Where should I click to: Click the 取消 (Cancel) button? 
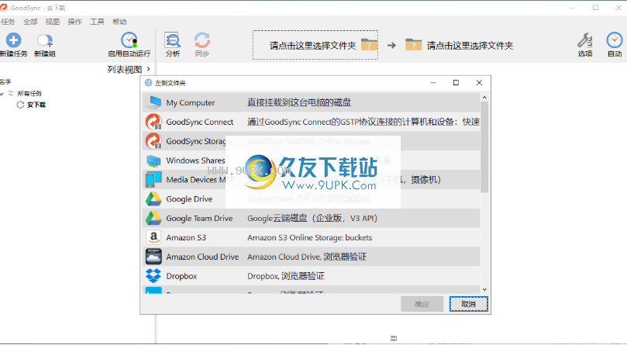tap(468, 304)
